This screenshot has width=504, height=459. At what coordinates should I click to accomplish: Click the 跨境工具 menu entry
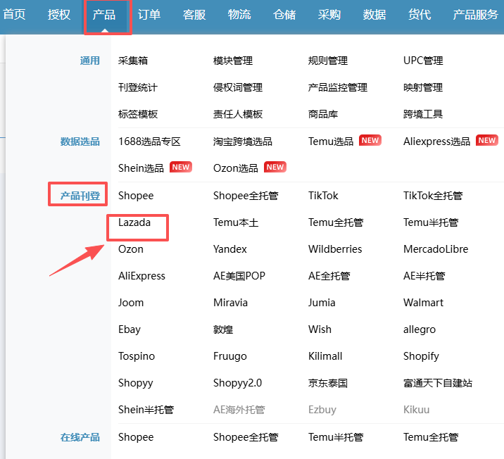tap(423, 115)
